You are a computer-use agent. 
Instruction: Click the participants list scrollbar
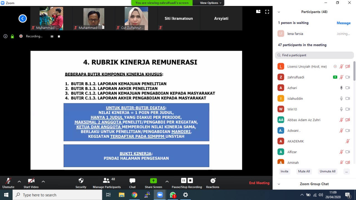click(x=354, y=72)
